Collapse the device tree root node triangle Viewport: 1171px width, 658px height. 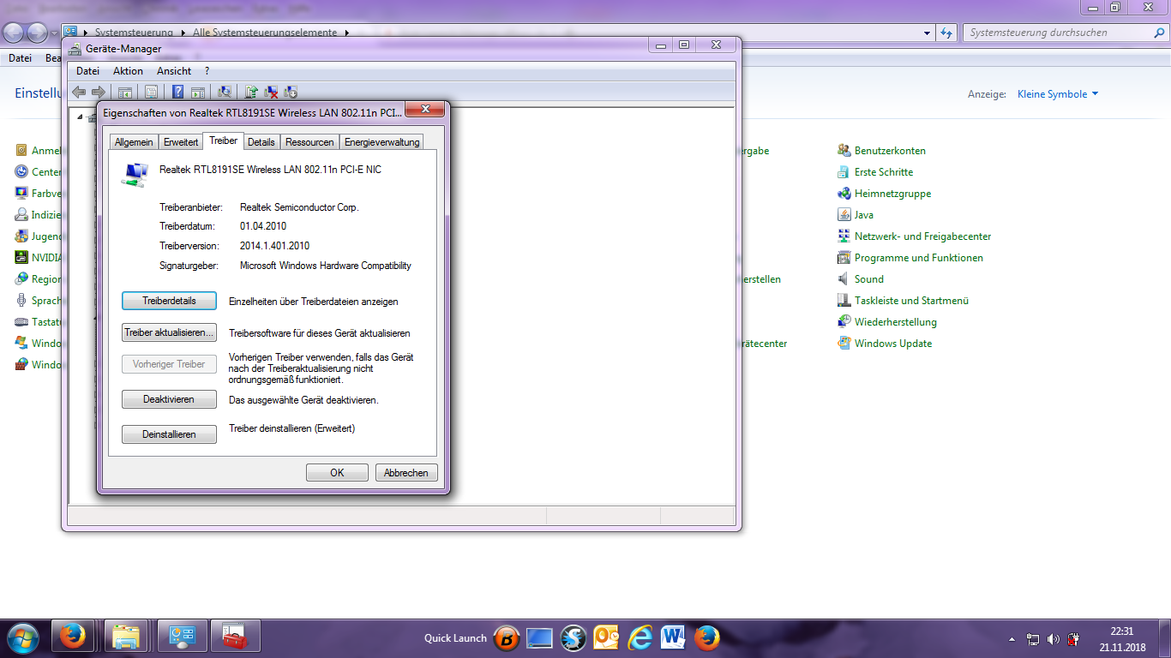click(80, 117)
